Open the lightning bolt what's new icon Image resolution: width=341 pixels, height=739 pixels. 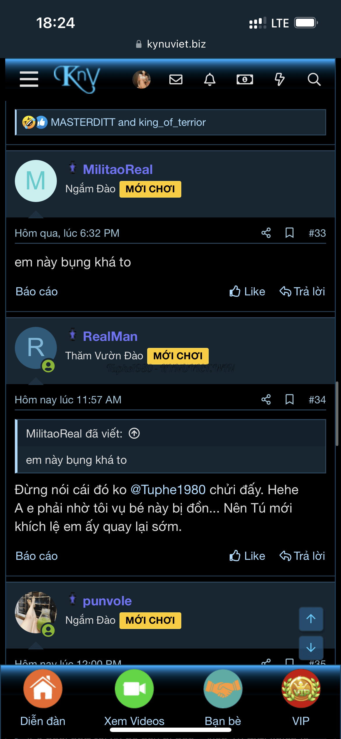(x=280, y=79)
